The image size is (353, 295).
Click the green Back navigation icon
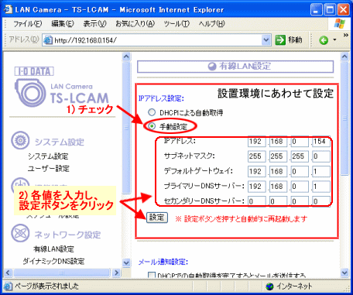click(x=324, y=40)
